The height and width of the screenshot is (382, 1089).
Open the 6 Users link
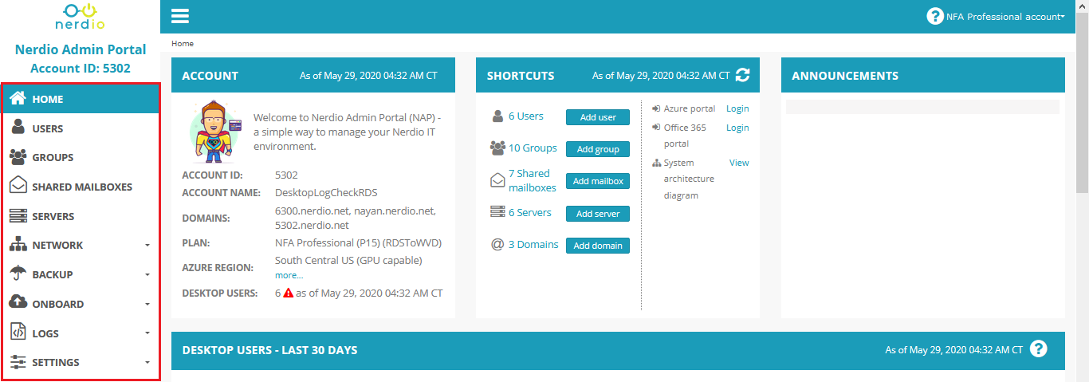click(x=526, y=116)
